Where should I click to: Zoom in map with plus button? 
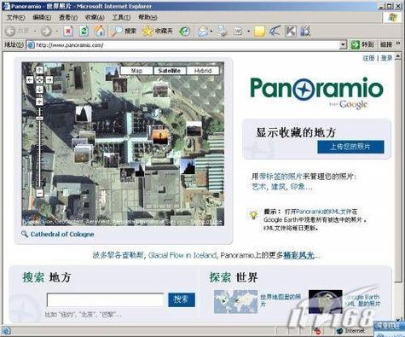click(39, 102)
